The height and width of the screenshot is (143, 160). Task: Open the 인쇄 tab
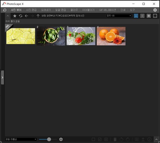(x=123, y=10)
